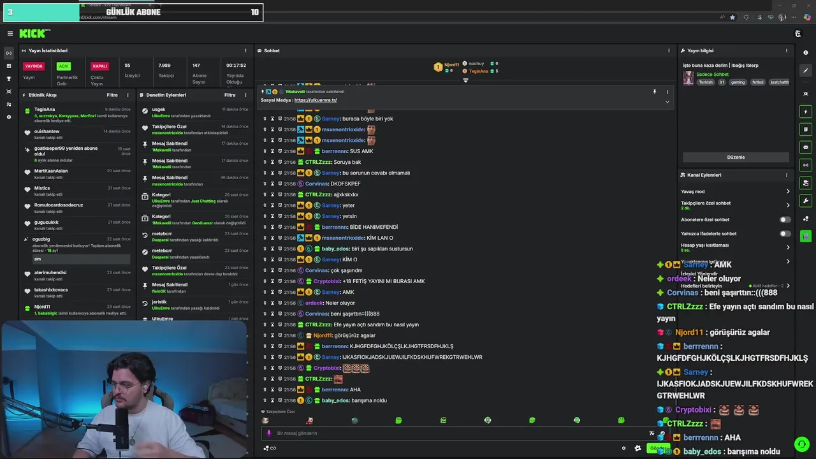
Task: Click the AÇIK partnership revenue badge
Action: click(x=63, y=66)
